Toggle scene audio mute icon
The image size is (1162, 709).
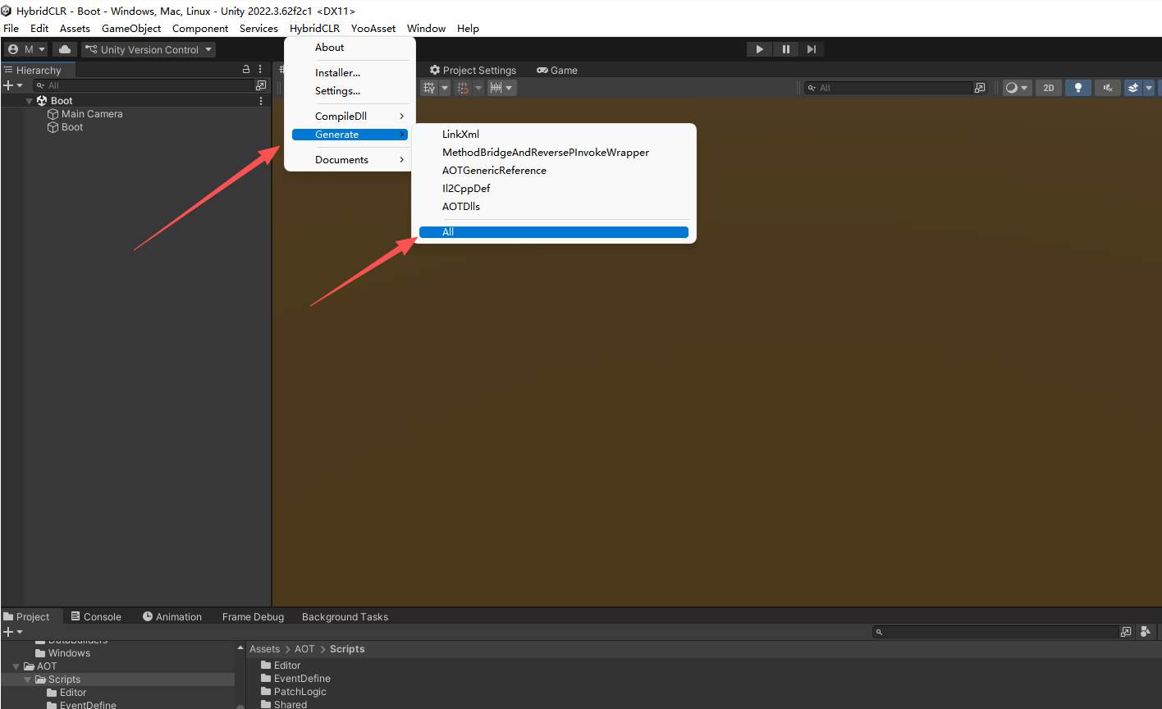coord(1108,88)
